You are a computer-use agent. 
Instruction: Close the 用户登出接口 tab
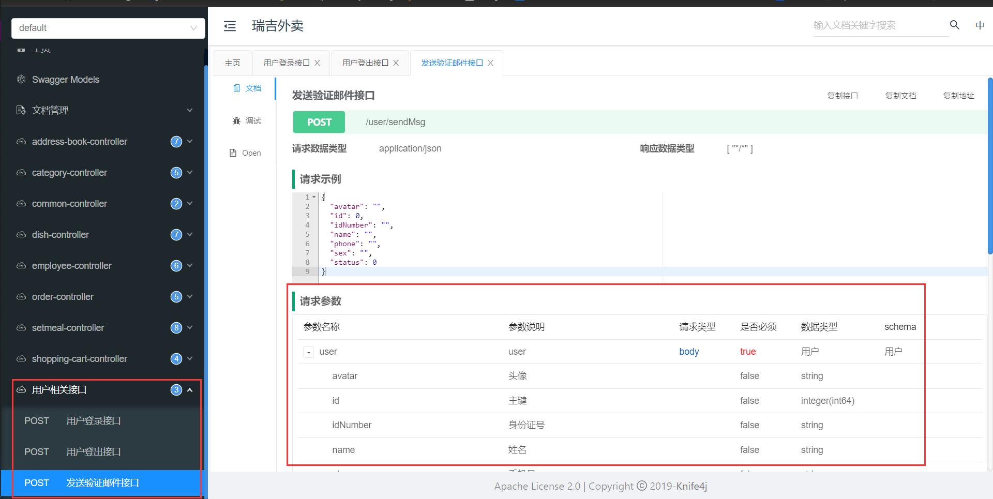tap(396, 63)
